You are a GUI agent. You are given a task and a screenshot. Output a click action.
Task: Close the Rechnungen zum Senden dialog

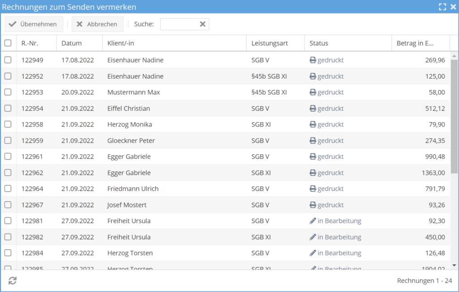point(453,7)
